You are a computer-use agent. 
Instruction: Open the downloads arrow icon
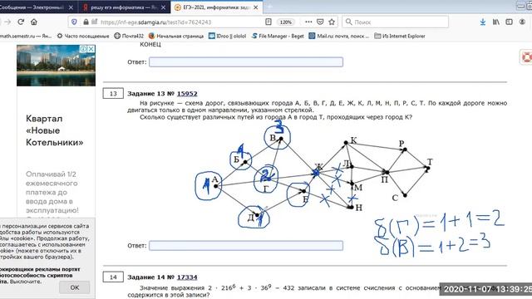[x=483, y=22]
